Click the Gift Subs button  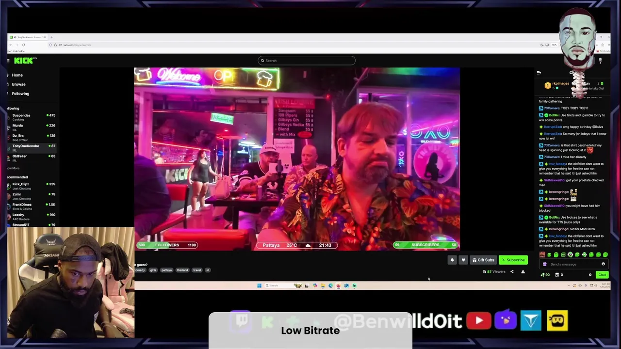(483, 260)
